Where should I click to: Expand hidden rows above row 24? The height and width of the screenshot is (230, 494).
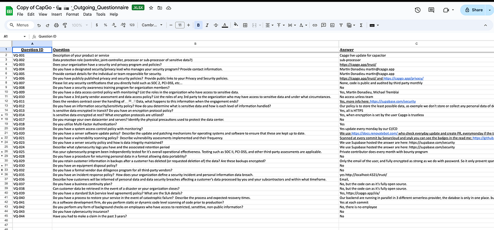click(2, 142)
